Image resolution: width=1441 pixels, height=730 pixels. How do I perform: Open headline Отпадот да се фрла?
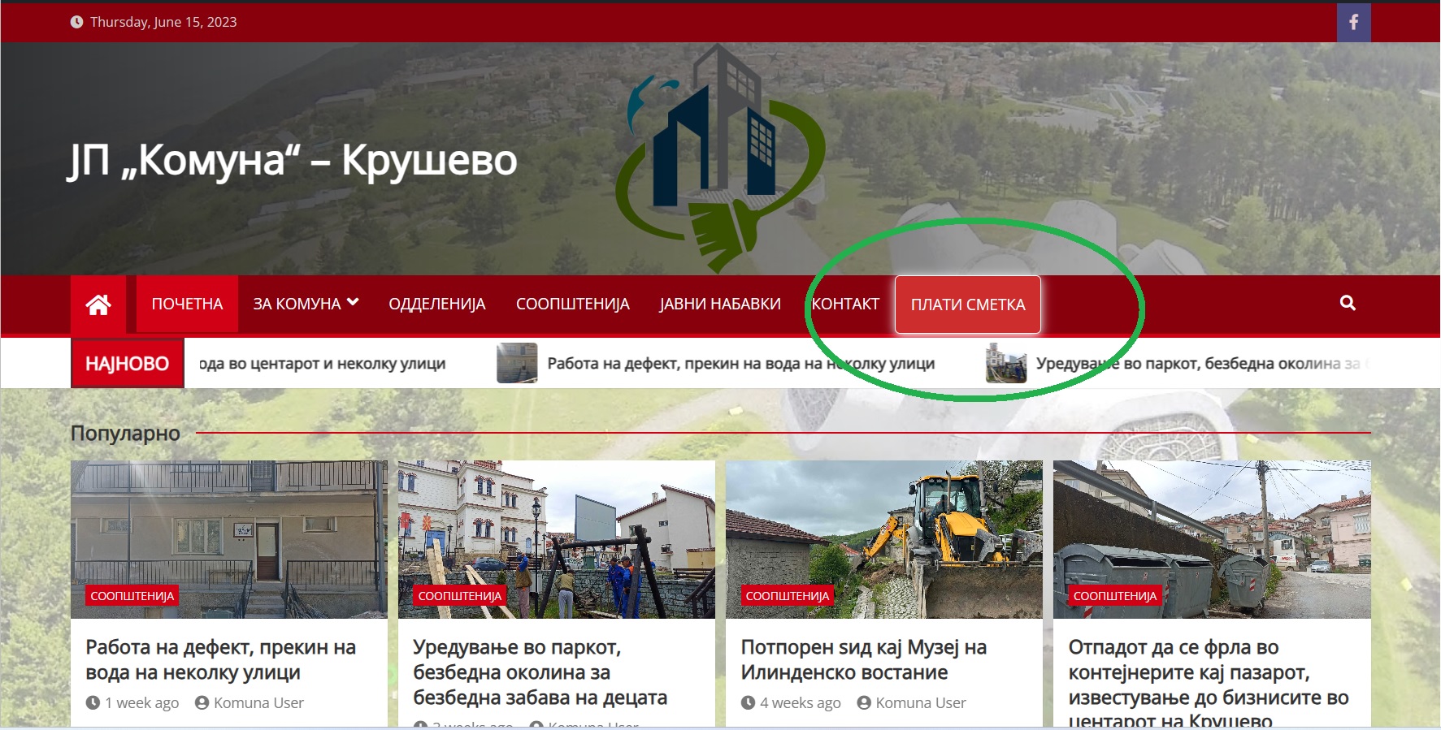point(1209,681)
